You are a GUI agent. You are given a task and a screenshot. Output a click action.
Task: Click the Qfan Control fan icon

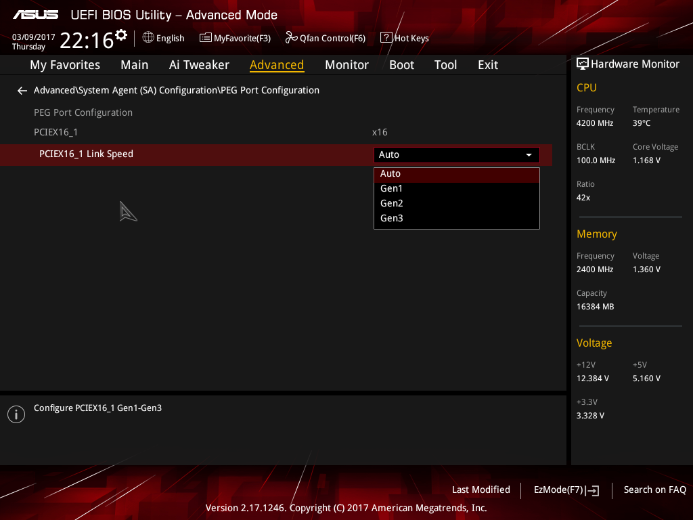tap(291, 38)
